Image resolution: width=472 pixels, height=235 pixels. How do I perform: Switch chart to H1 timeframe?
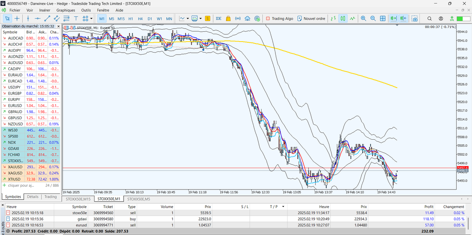point(131,18)
